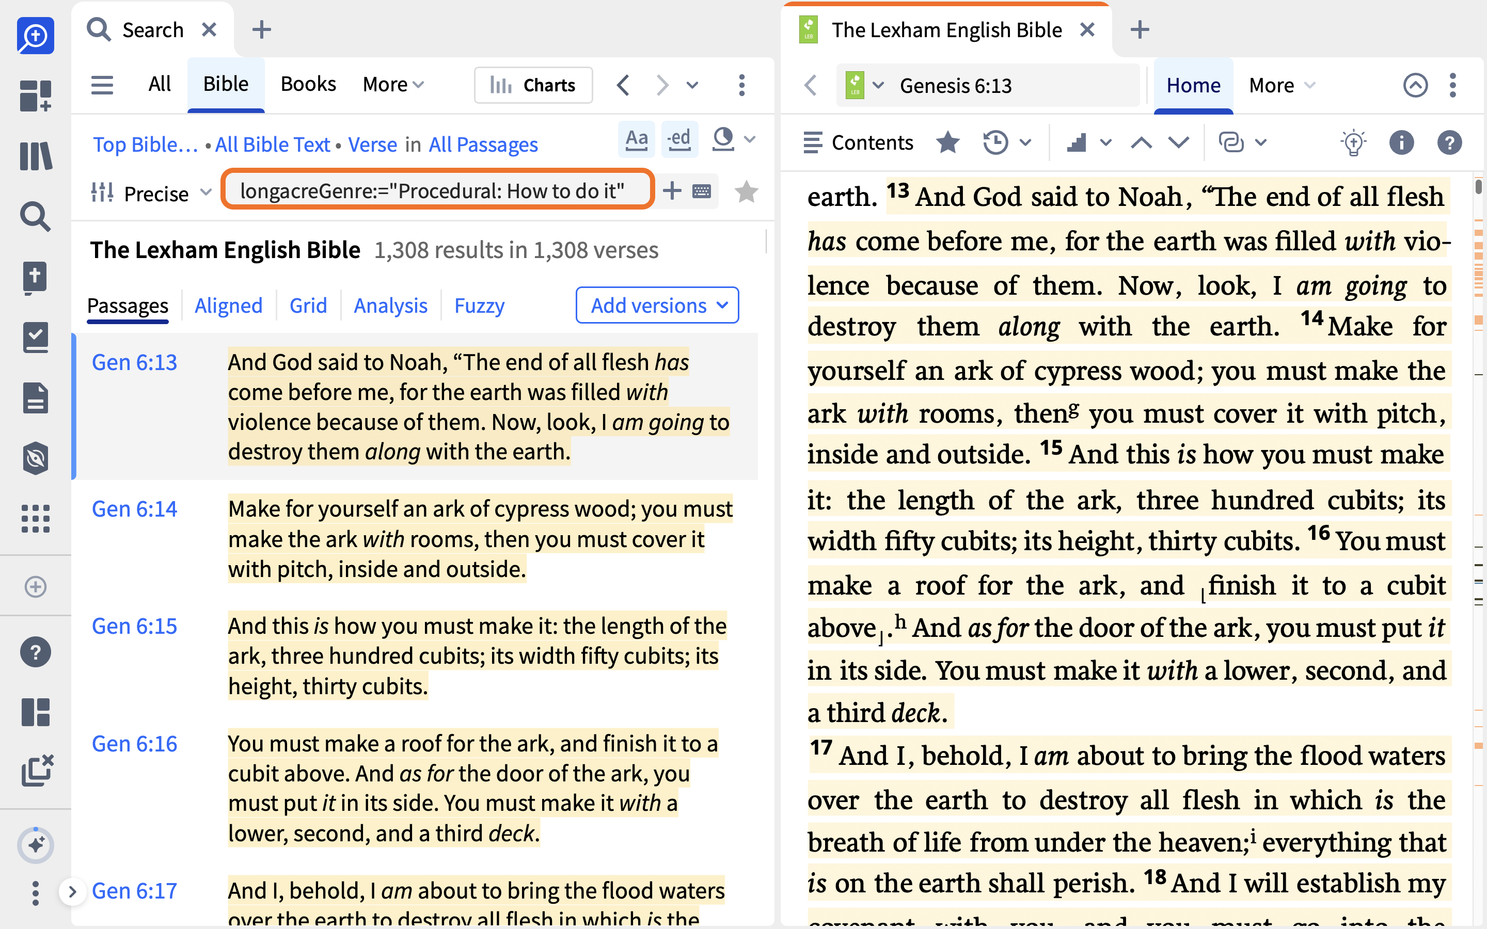1487x929 pixels.
Task: Open the Help question mark in sidebar
Action: pos(36,652)
